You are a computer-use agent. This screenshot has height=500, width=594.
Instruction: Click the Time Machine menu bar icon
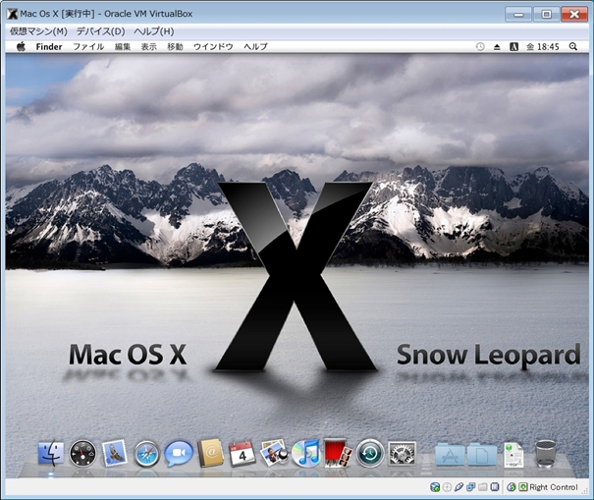480,46
